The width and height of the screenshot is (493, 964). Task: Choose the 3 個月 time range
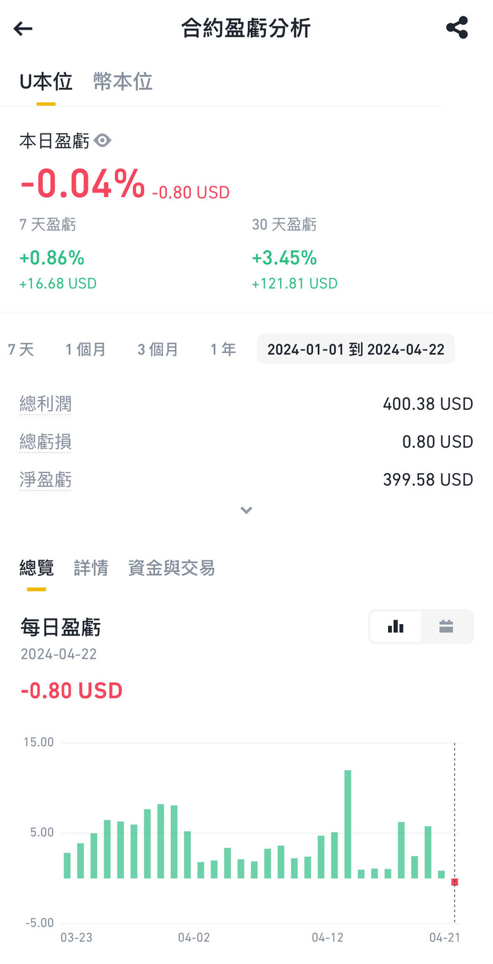(x=158, y=349)
